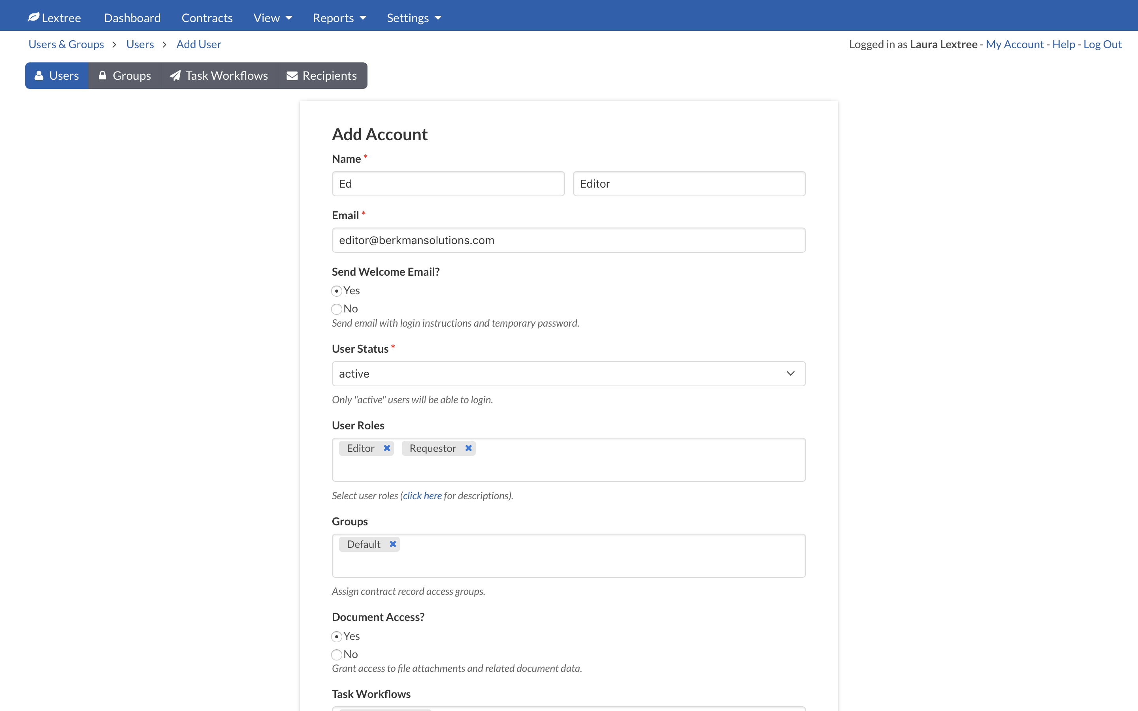Image resolution: width=1138 pixels, height=711 pixels.
Task: Click the Log Out link
Action: (1102, 44)
